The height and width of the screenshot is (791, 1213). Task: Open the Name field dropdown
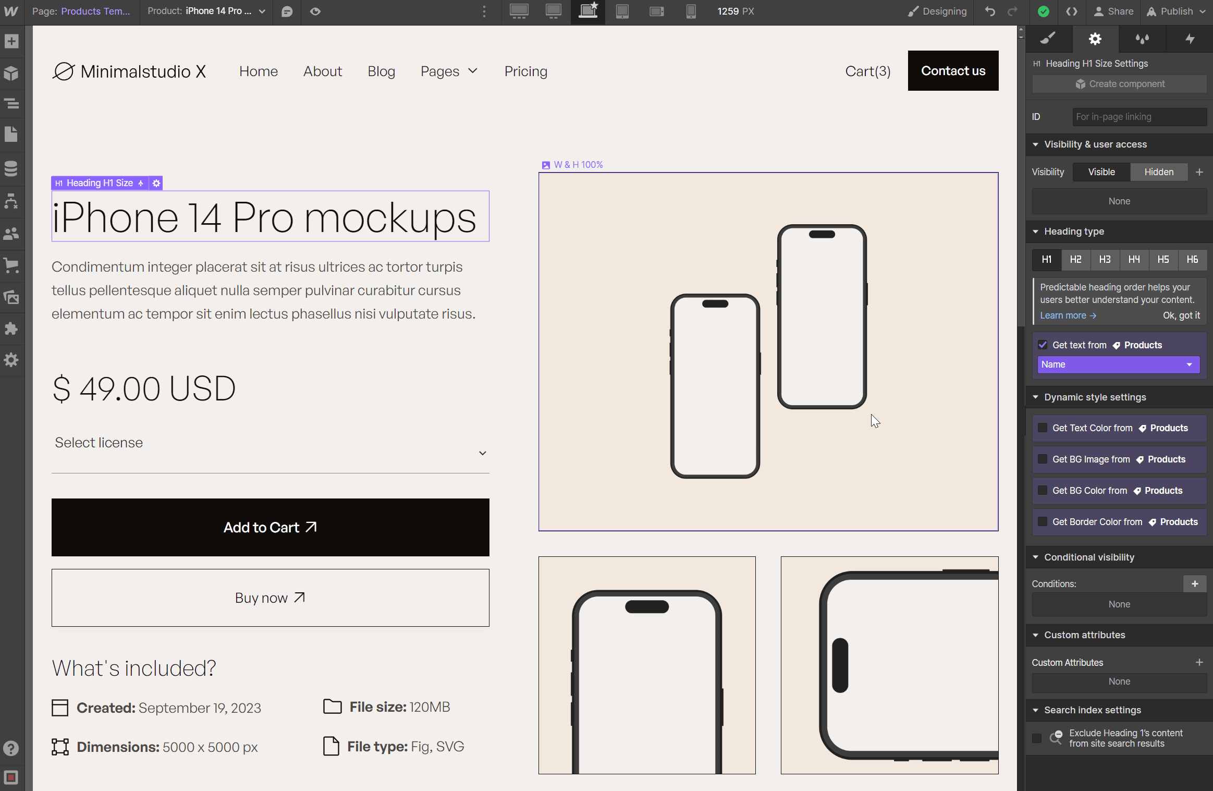coord(1118,364)
